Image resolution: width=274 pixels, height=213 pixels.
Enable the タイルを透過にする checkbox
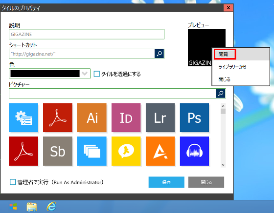pos(97,74)
